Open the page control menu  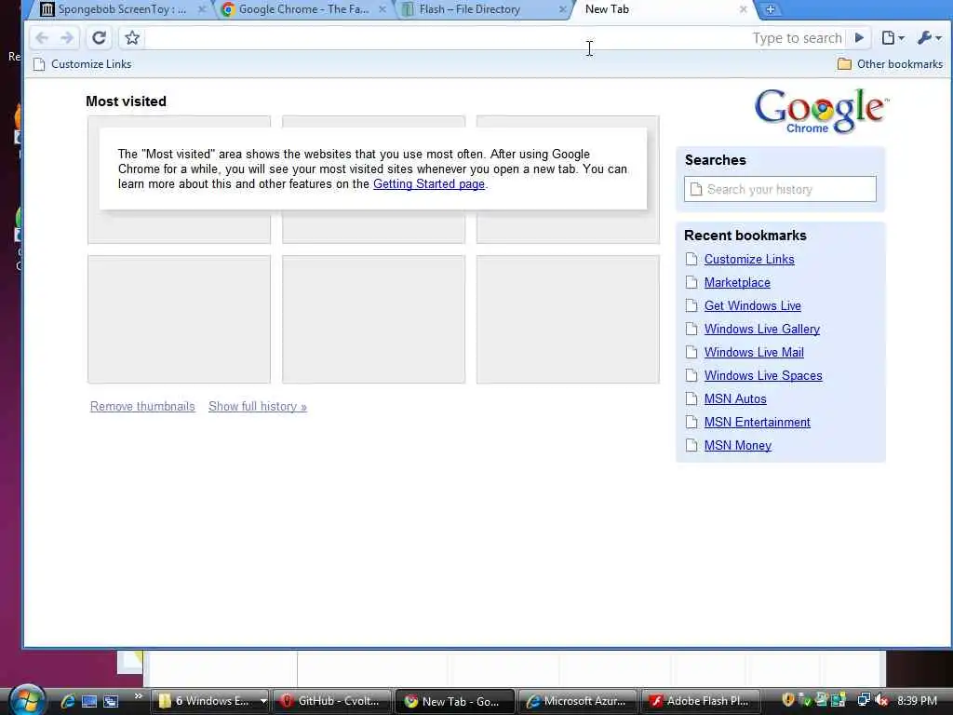pos(893,38)
